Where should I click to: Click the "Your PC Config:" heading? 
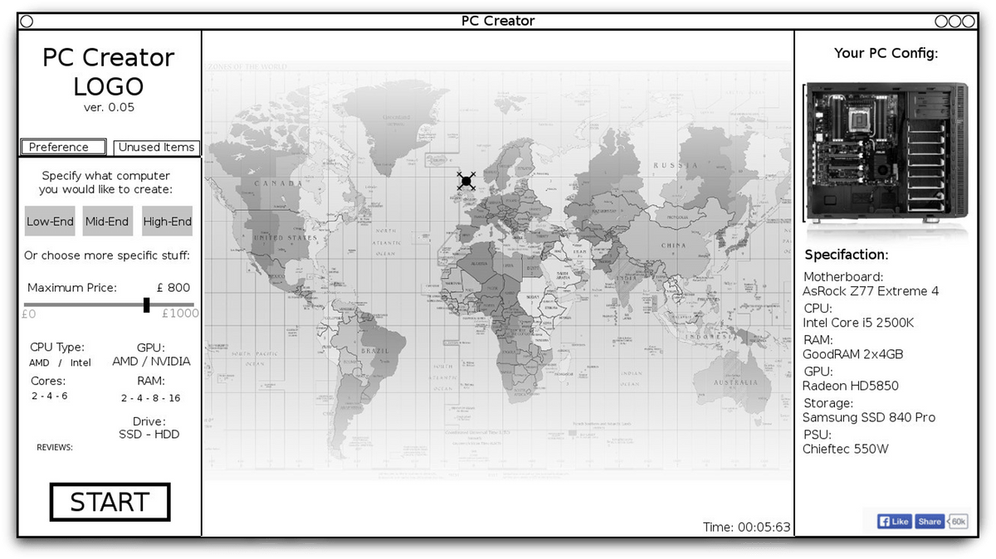click(886, 53)
